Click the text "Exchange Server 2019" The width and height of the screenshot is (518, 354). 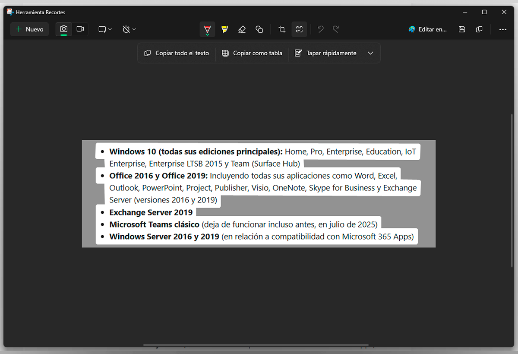(x=151, y=212)
